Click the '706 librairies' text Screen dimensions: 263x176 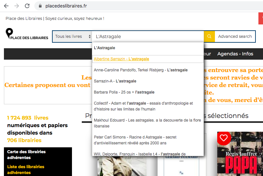pyautogui.click(x=24, y=140)
